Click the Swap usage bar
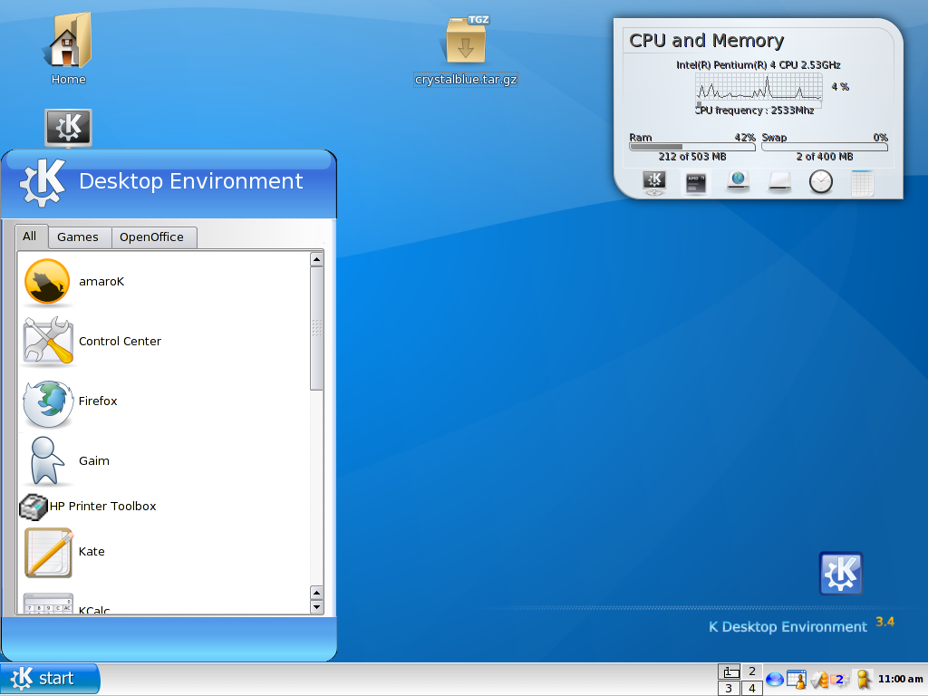Image resolution: width=928 pixels, height=696 pixels. pos(825,147)
